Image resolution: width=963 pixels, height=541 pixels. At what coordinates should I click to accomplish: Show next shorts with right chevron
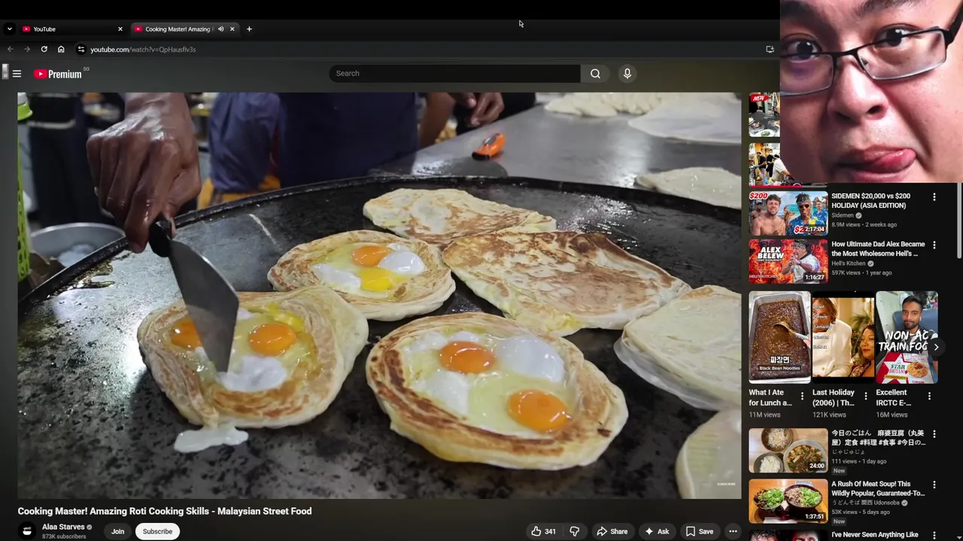coord(936,347)
